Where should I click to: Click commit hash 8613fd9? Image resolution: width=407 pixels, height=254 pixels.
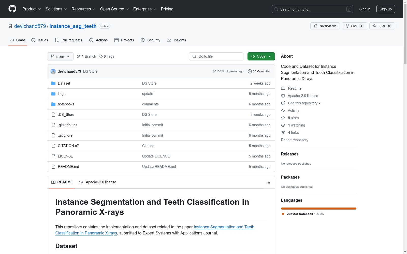pos(218,71)
